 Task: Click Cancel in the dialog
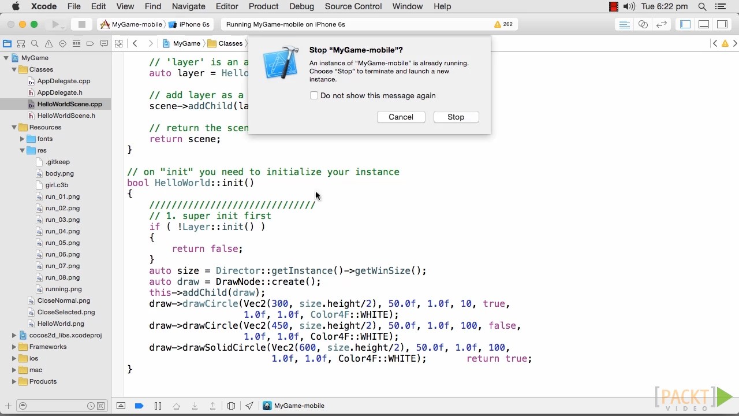click(x=401, y=117)
